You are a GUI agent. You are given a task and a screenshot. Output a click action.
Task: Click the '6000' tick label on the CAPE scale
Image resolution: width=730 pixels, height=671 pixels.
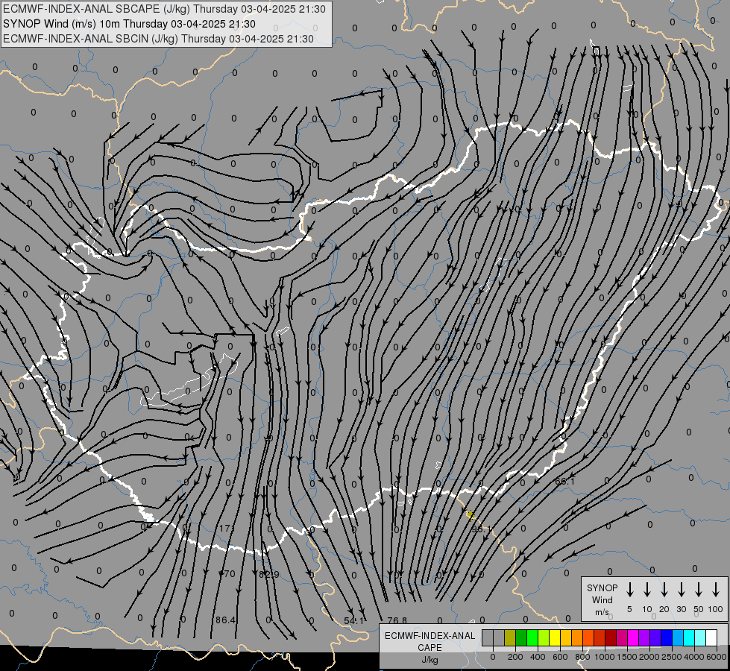716,657
